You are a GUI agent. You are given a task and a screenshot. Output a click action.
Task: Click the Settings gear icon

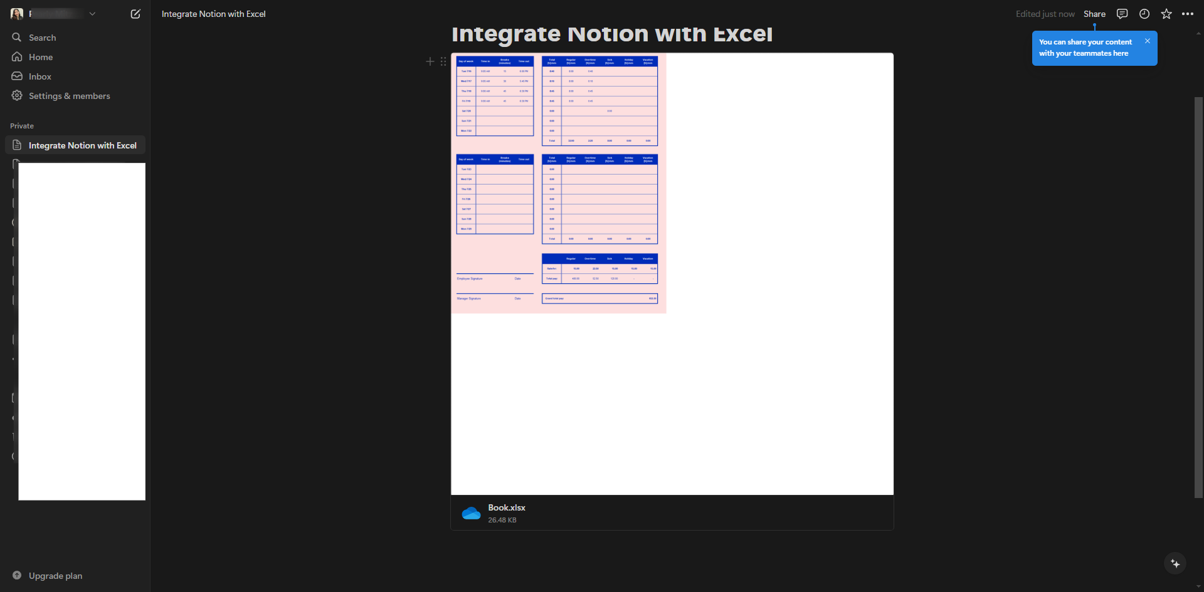17,96
